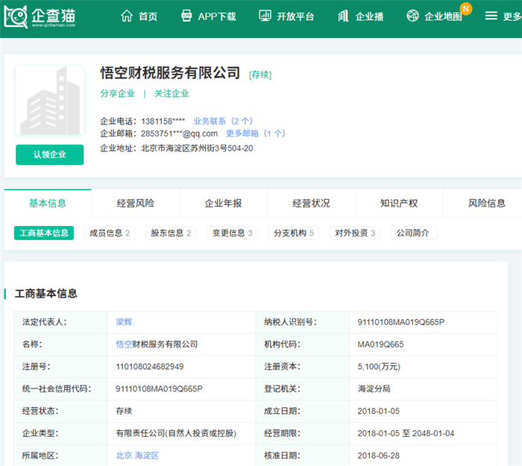Click the email 2853751***@qq.com
The width and height of the screenshot is (522, 466).
[179, 133]
